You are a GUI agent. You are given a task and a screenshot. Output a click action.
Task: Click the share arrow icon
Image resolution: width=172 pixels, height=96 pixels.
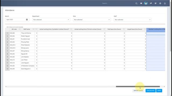click(x=151, y=3)
